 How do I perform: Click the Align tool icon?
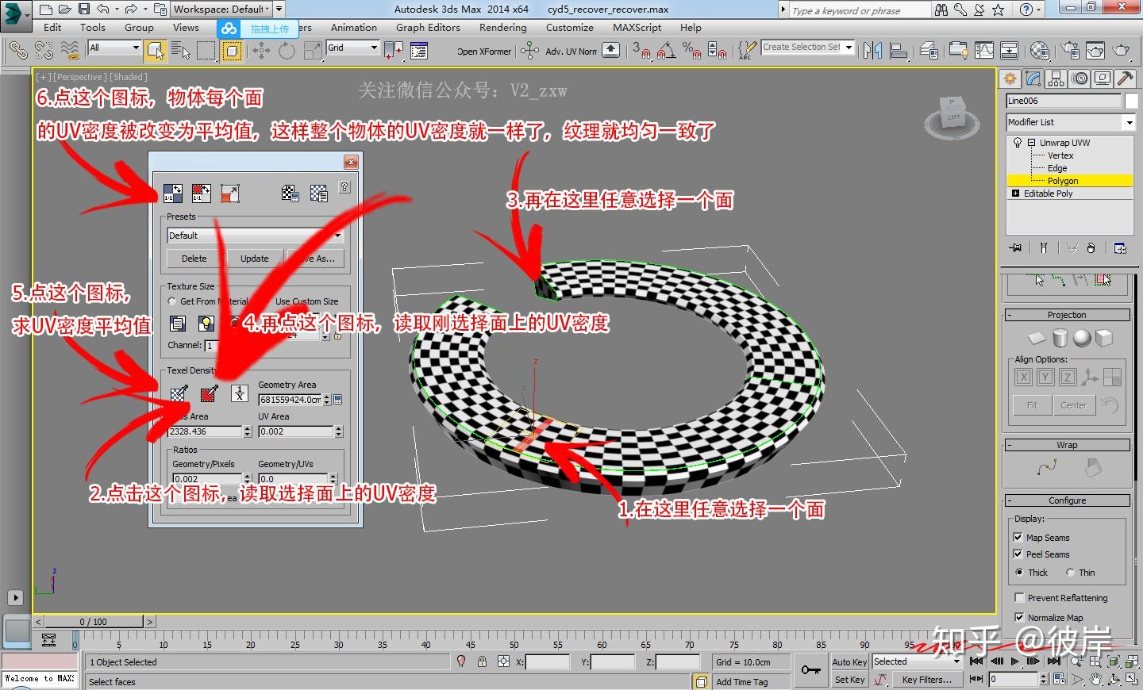click(899, 51)
